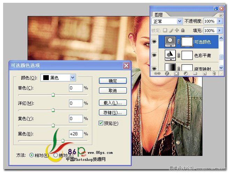Click the 青色(C) percent input field
The width and height of the screenshot is (230, 174).
pyautogui.click(x=76, y=88)
